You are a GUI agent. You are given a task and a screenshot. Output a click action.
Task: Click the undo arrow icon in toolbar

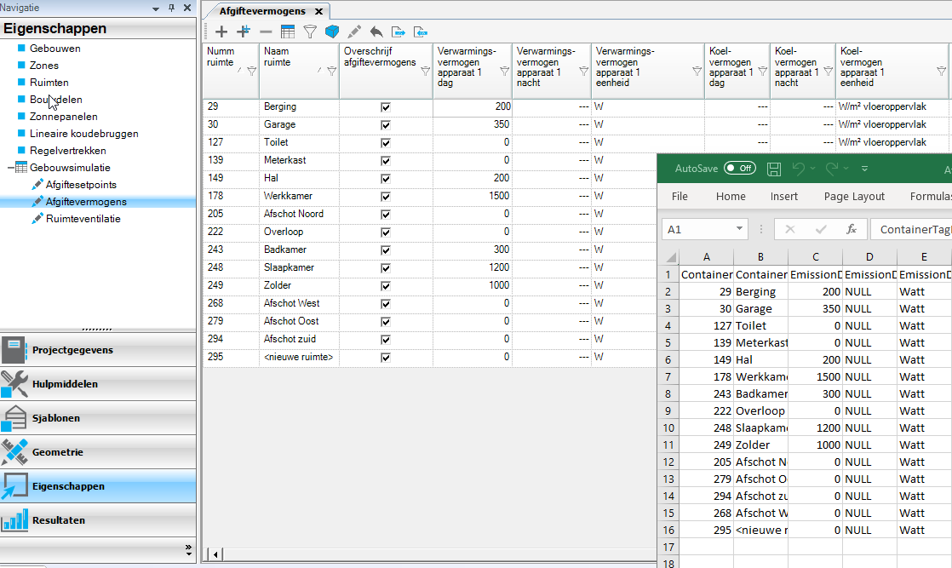[376, 32]
